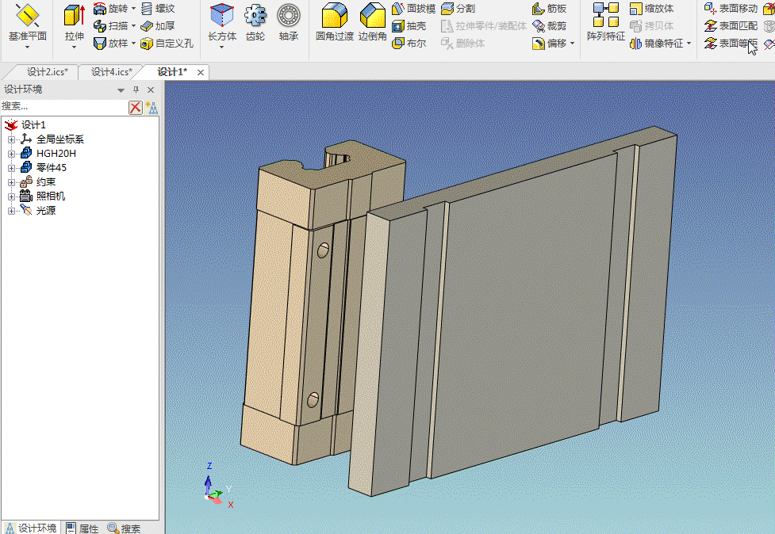
Task: Select the 表面匹配 face match tool
Action: (x=731, y=25)
